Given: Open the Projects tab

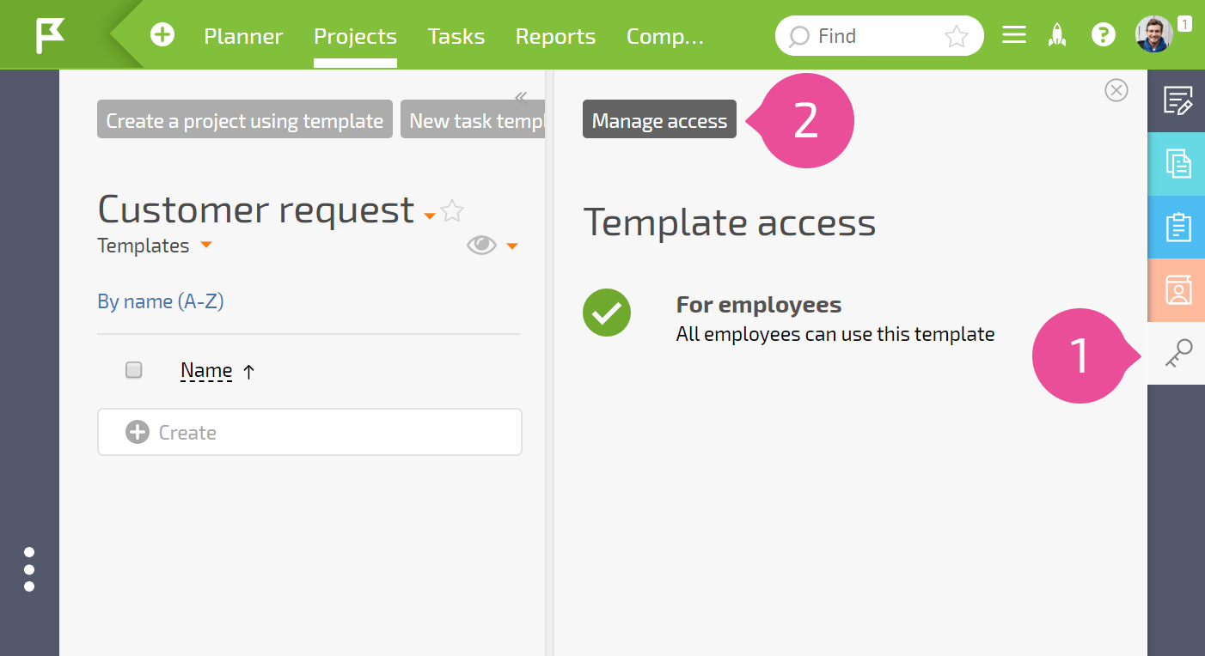Looking at the screenshot, I should [x=355, y=36].
